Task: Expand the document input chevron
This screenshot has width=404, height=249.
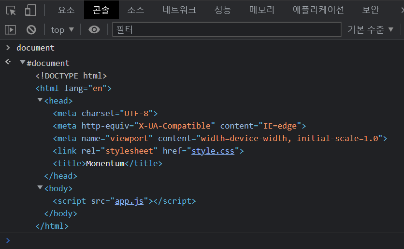Action: tap(8, 48)
